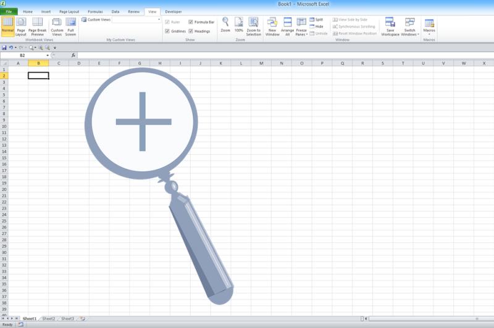Select the Sheet2 tab
Screen dimensions: 494x328
[x=49, y=319]
